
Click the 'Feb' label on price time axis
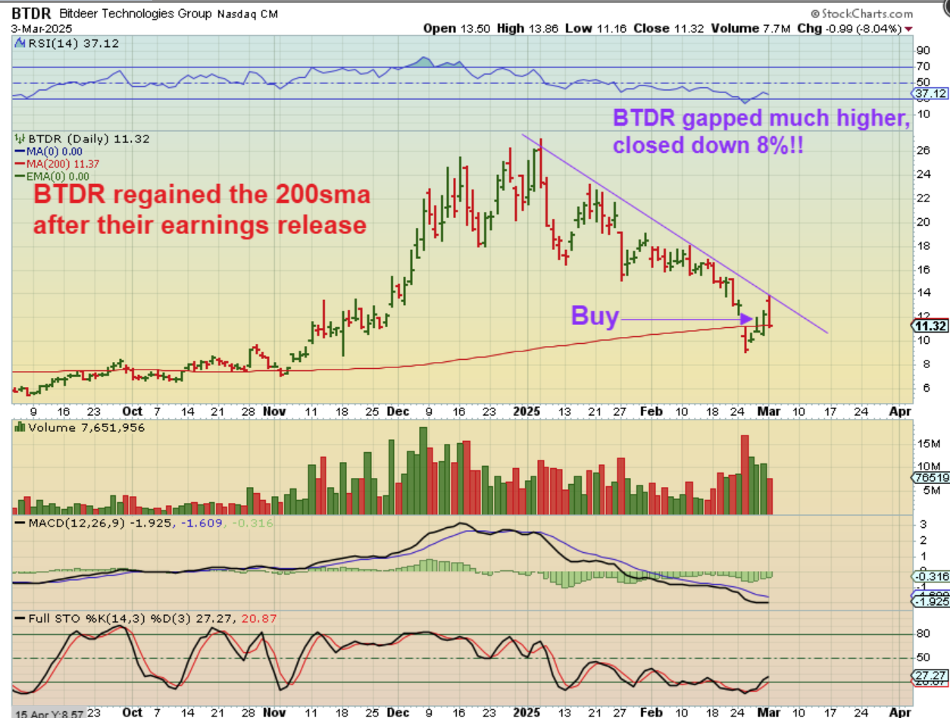coord(652,411)
